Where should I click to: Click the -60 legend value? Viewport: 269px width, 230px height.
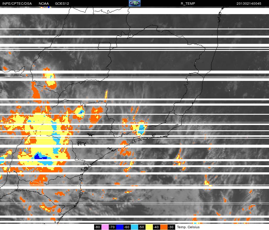[x=127, y=227]
